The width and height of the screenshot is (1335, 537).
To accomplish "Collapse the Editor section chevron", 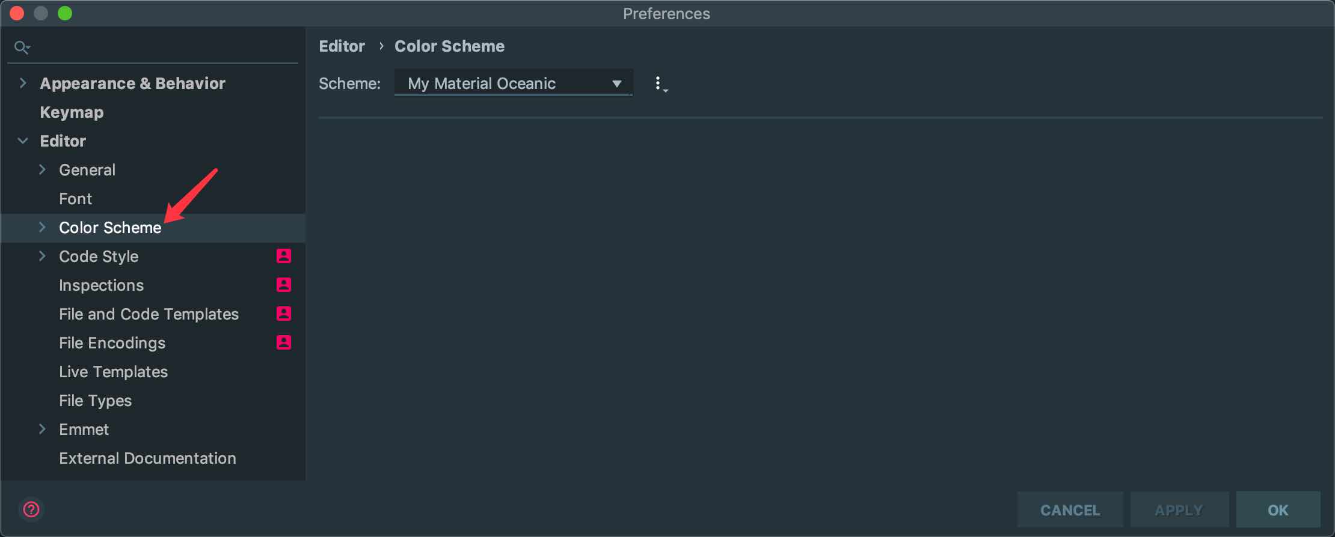I will point(23,141).
